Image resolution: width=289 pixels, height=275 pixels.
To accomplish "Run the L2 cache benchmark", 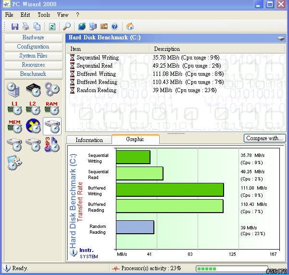I will click(33, 108).
